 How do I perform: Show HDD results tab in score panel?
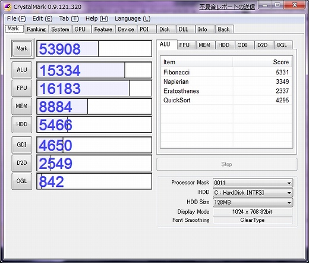[225, 45]
